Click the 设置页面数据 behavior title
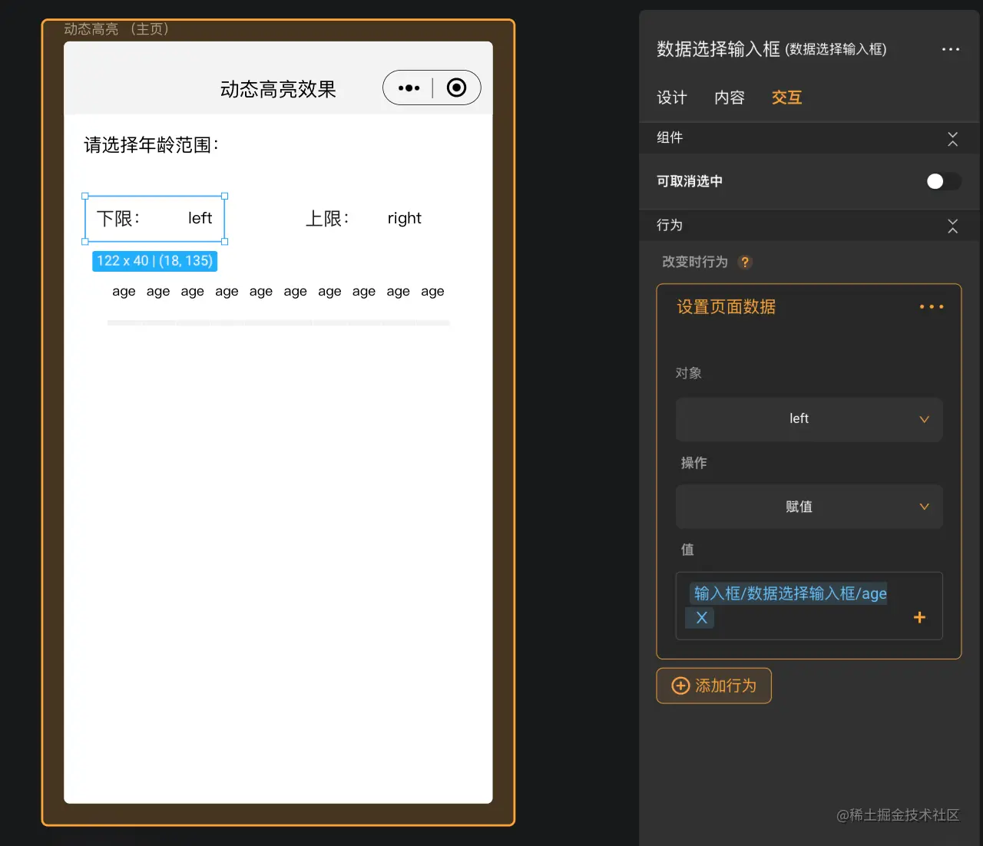Image resolution: width=983 pixels, height=846 pixels. pyautogui.click(x=726, y=307)
